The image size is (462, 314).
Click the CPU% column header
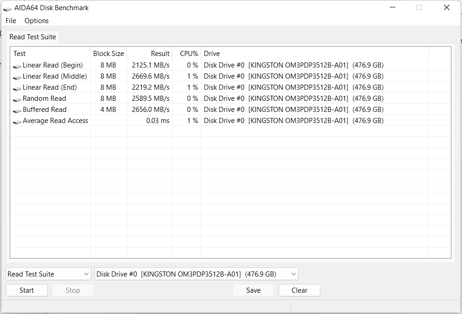click(187, 54)
